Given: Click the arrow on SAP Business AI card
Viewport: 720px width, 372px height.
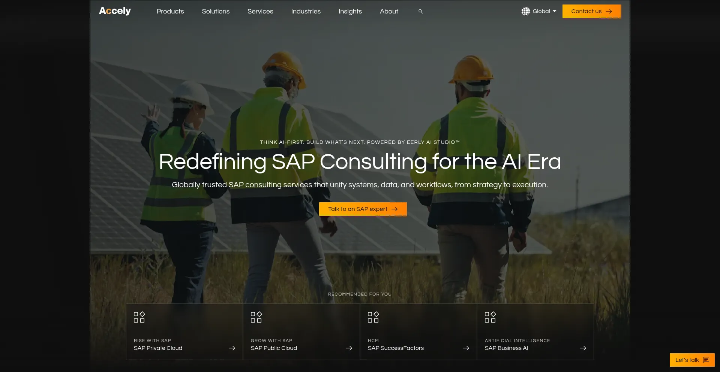Looking at the screenshot, I should coord(583,348).
